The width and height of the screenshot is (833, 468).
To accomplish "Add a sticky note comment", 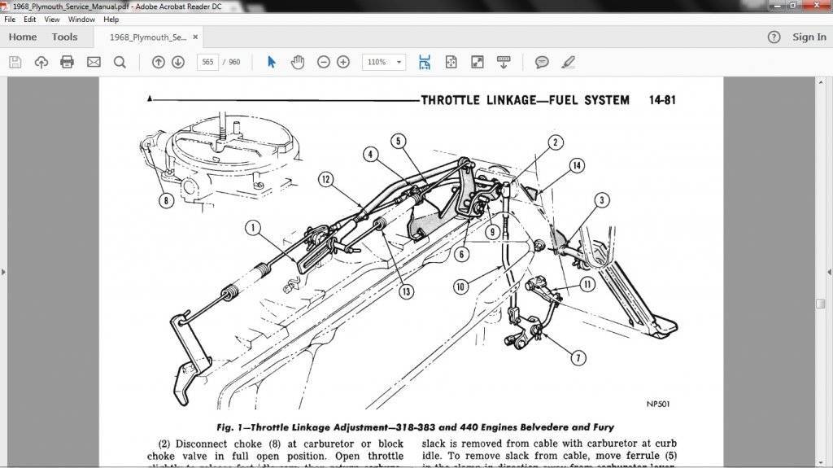I will [x=542, y=62].
